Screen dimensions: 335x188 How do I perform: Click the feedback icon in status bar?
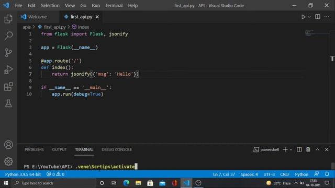[x=316, y=174]
